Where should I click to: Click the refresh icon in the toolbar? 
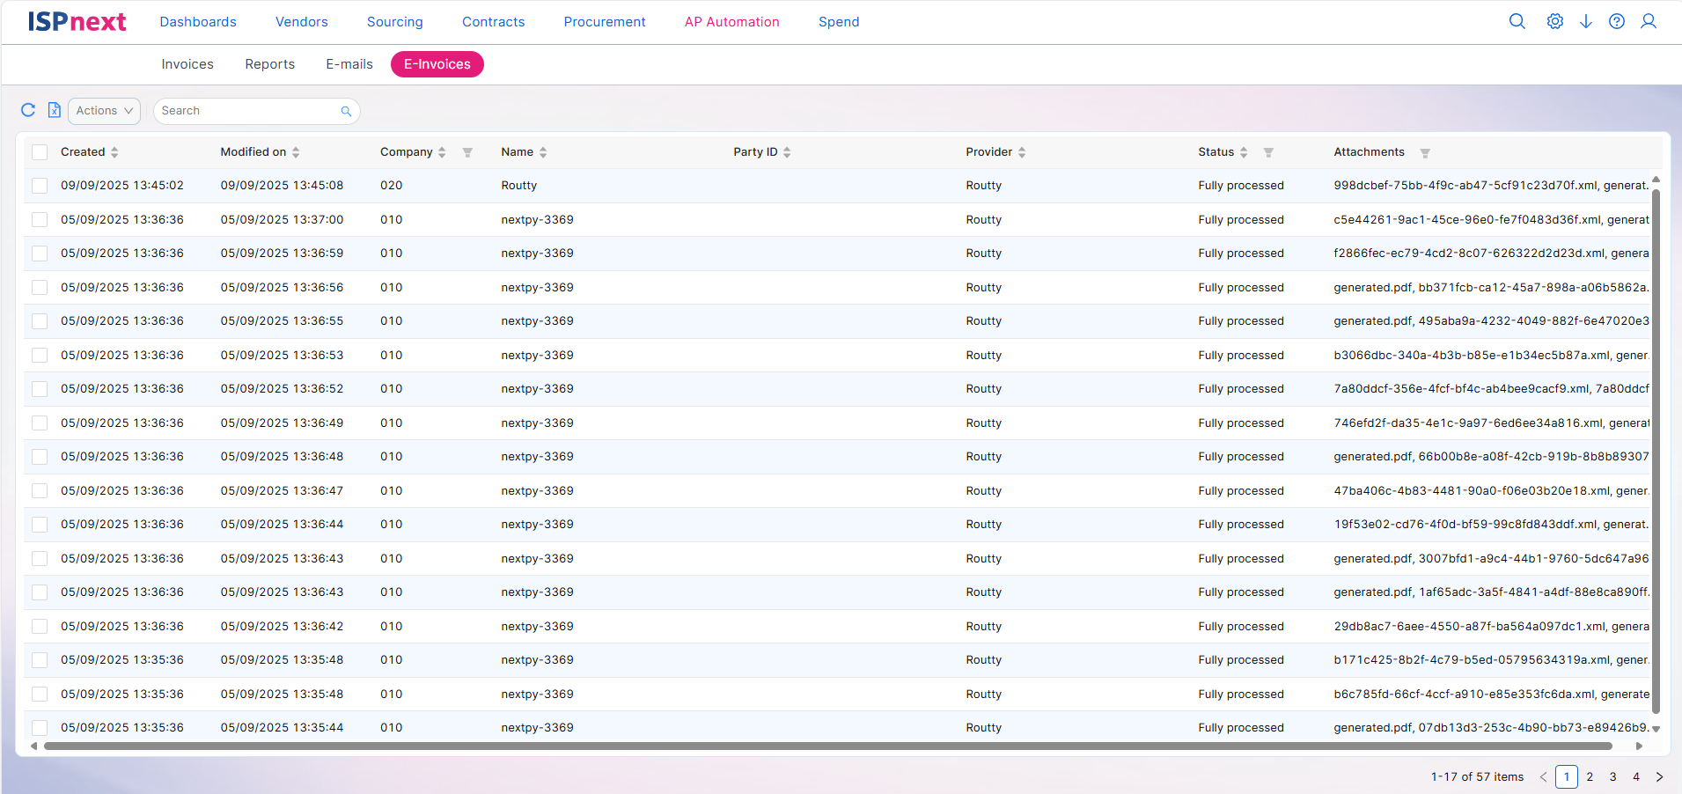click(x=28, y=110)
